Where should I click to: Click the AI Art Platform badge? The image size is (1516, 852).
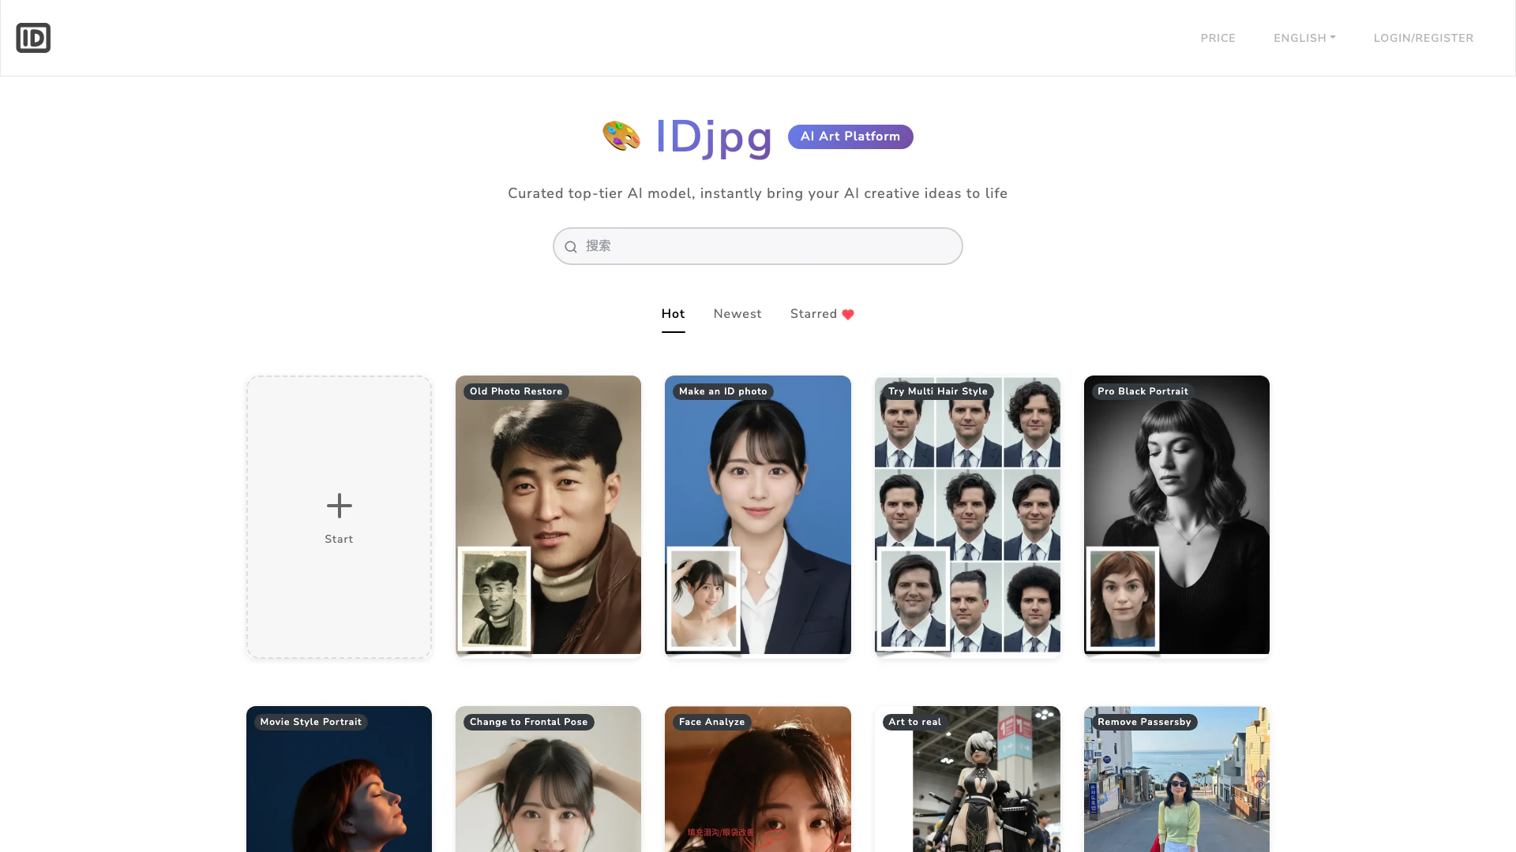click(850, 136)
